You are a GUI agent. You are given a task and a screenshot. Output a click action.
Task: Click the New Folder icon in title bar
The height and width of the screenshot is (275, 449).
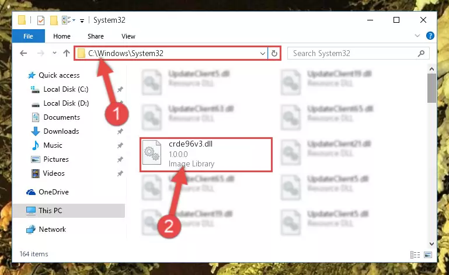point(54,20)
